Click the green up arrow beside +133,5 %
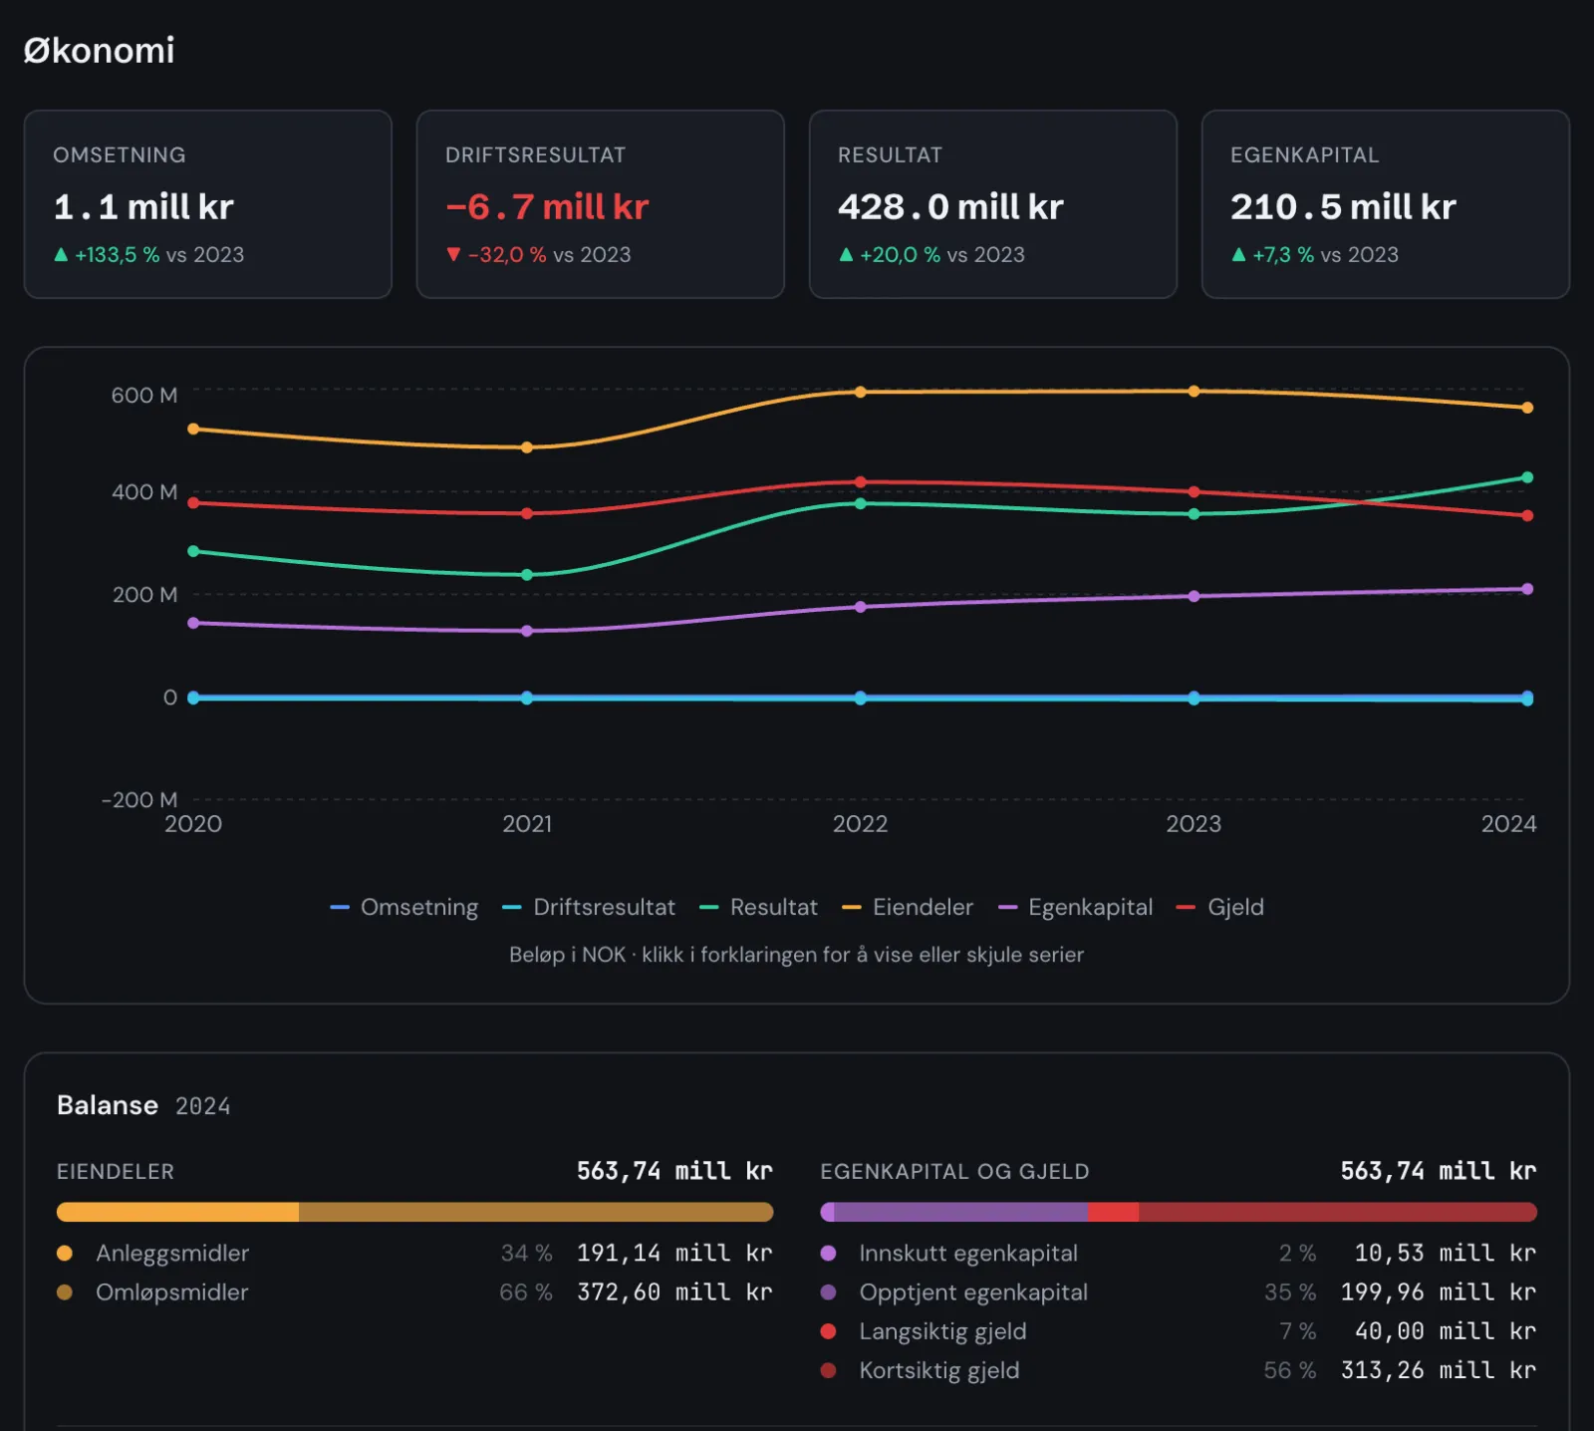Image resolution: width=1594 pixels, height=1431 pixels. pos(61,254)
